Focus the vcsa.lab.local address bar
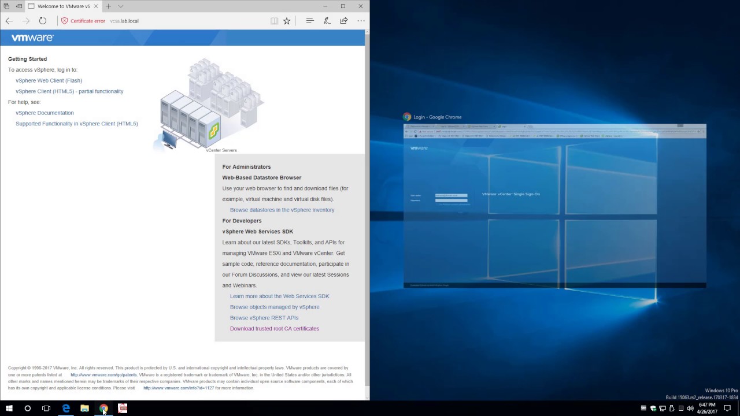 (x=124, y=21)
